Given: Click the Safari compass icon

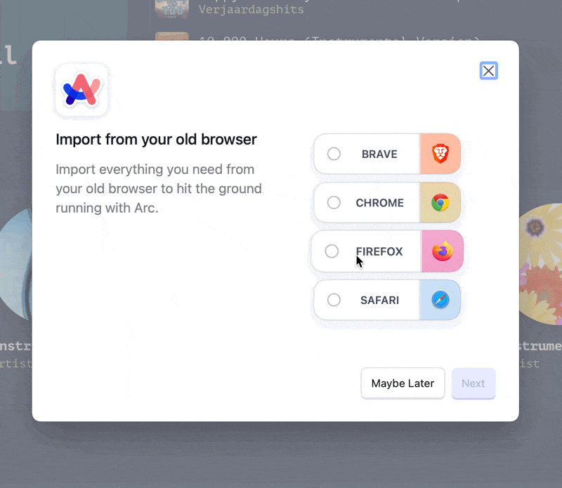Looking at the screenshot, I should click(x=440, y=300).
